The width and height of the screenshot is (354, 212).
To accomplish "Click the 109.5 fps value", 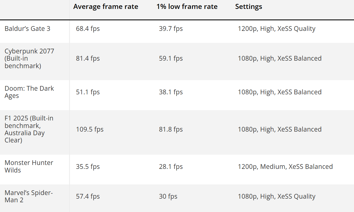I will pyautogui.click(x=90, y=129).
